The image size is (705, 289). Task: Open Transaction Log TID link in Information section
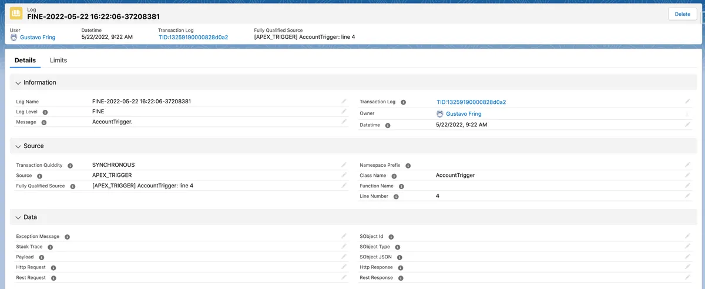click(x=471, y=102)
